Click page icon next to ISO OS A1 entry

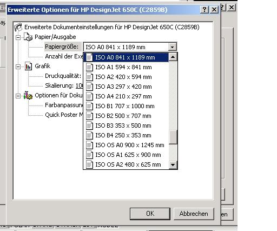click(89, 155)
